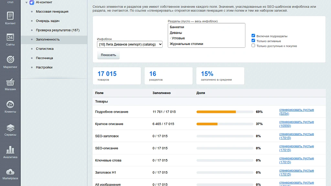Image resolution: width=331 pixels, height=186 pixels.
Task: Open the Инфоблок dropdown
Action: (130, 44)
